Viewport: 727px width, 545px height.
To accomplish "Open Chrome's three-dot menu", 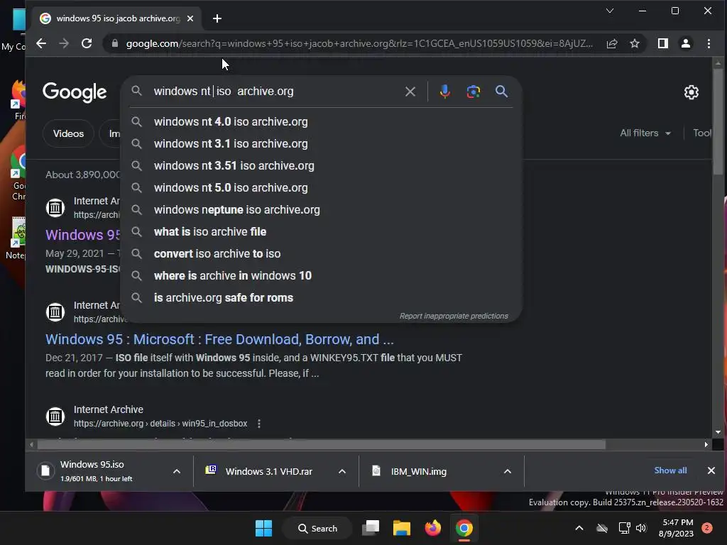I will pyautogui.click(x=709, y=43).
